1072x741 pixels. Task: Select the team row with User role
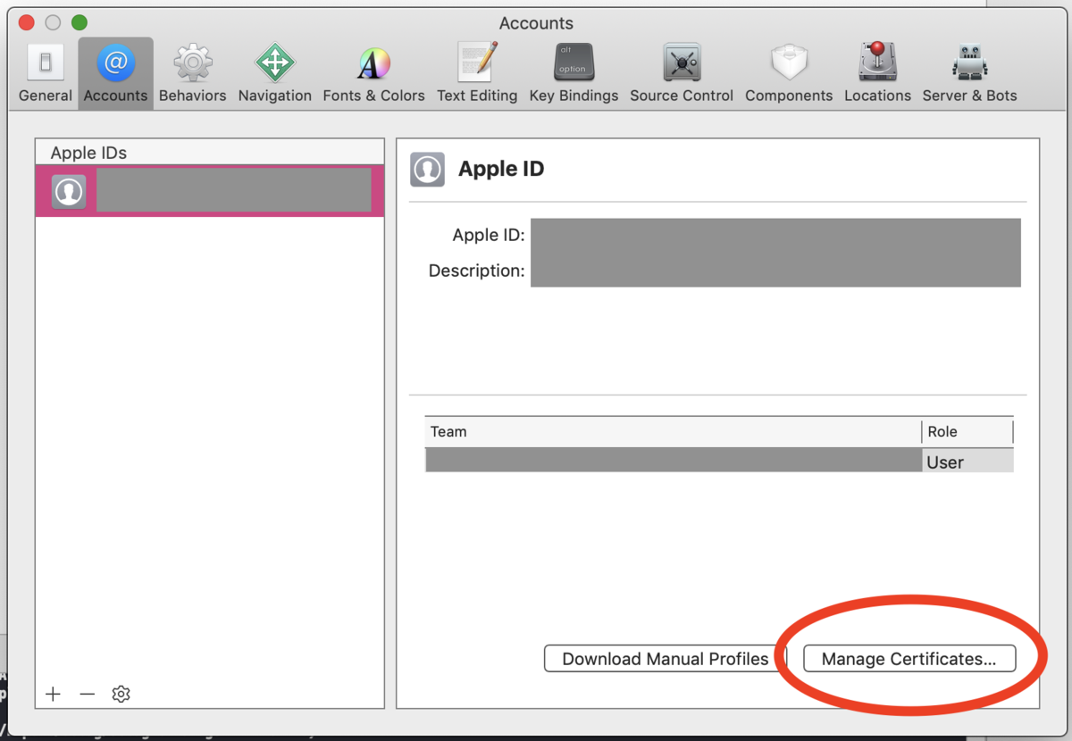(x=719, y=461)
